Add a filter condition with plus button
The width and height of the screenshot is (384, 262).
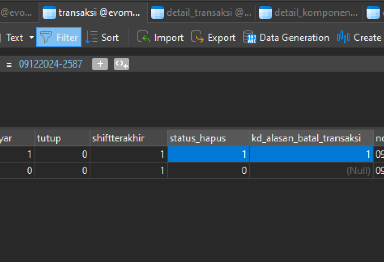[x=100, y=64]
